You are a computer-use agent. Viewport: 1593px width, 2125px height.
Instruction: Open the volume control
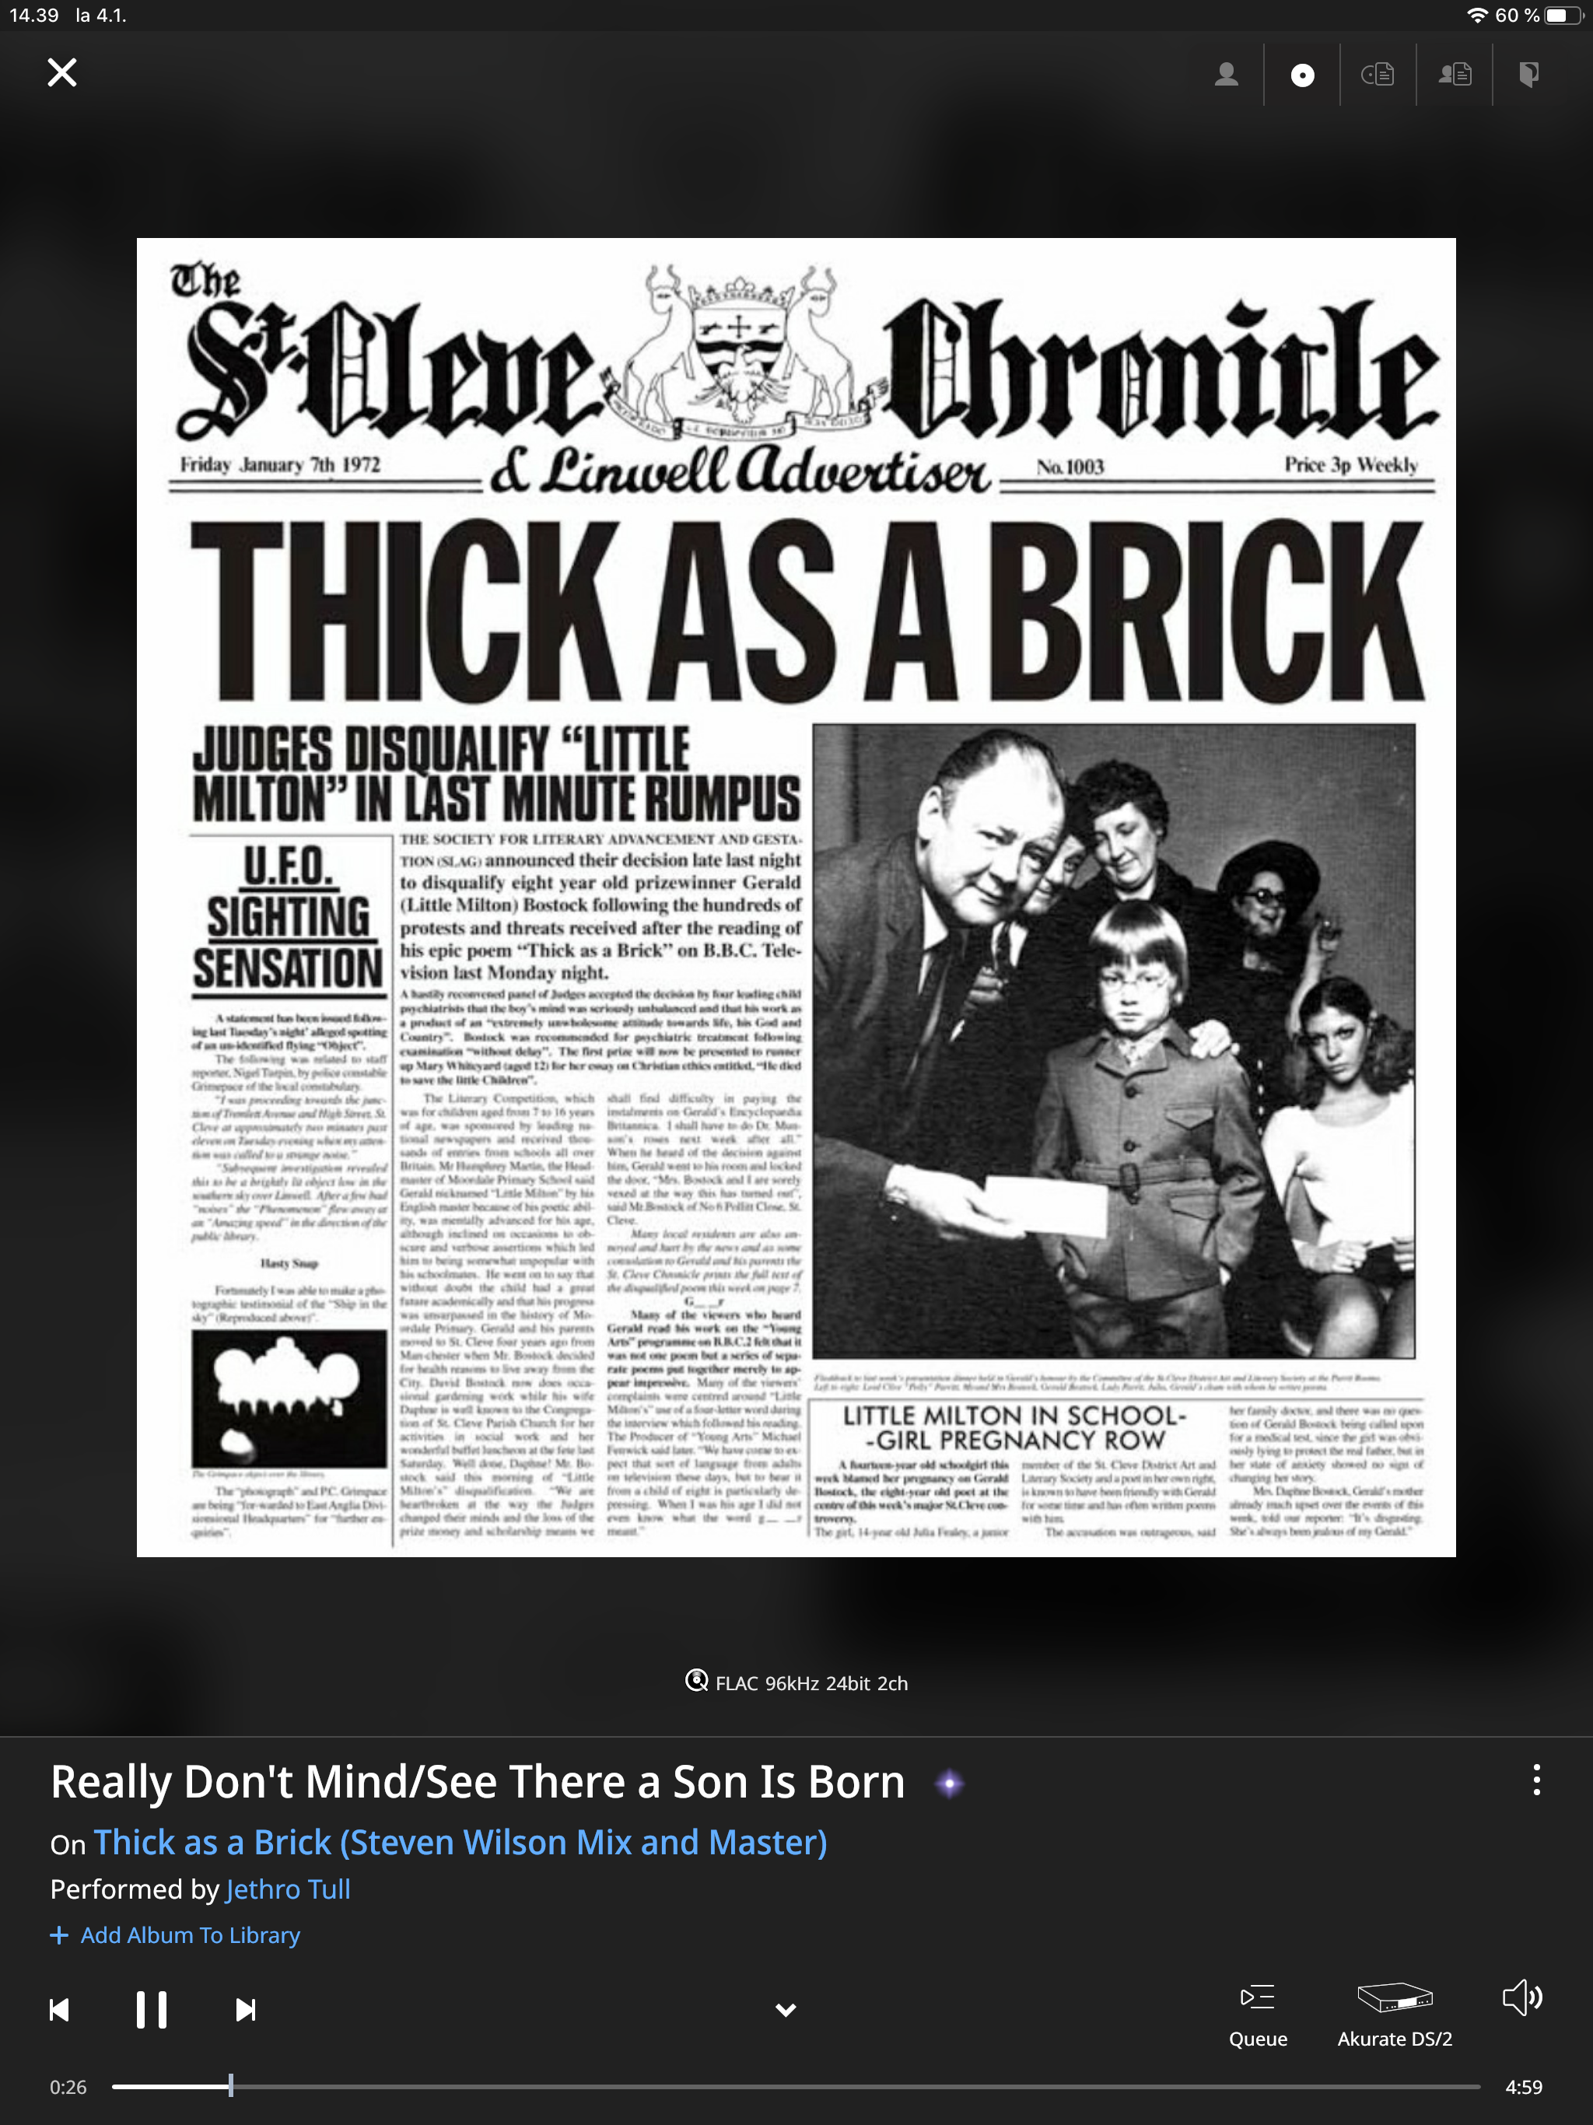[x=1523, y=1998]
